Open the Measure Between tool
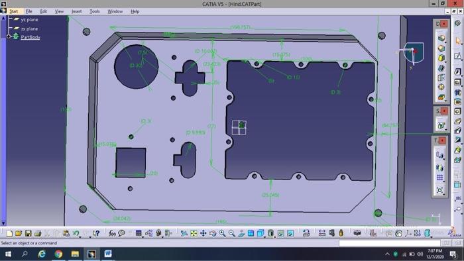Screen dimensions: 464x261 (321, 234)
